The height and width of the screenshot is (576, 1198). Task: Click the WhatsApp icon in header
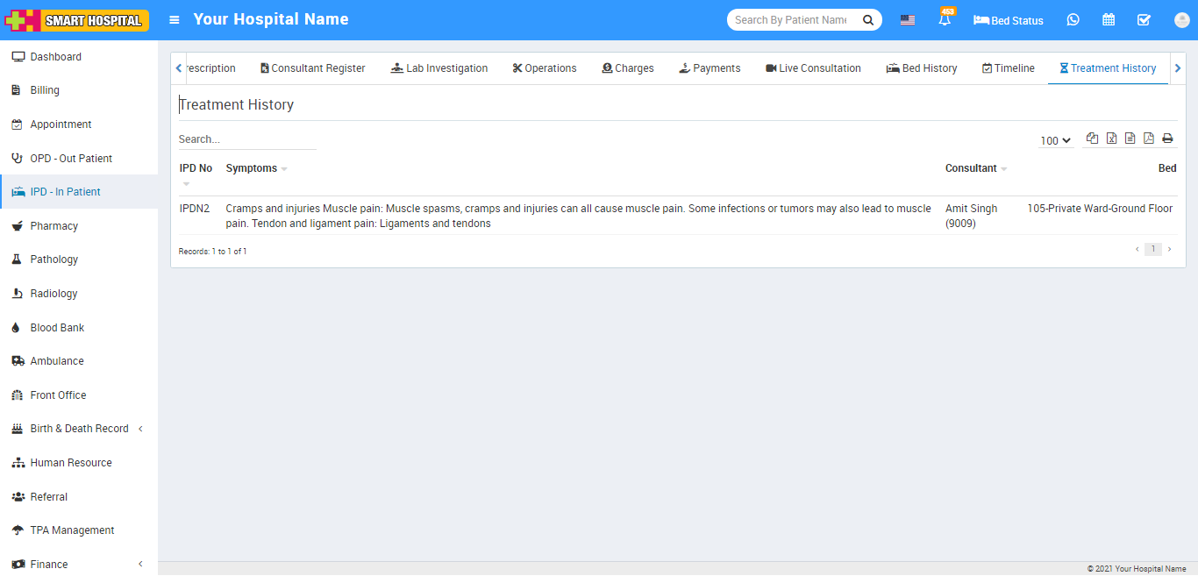point(1073,20)
